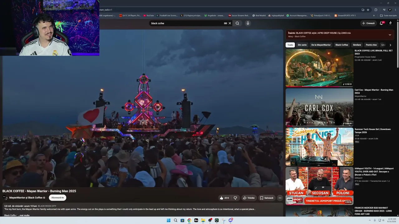This screenshot has width=399, height=224.
Task: Open the three-dot more actions menu
Action: [x=280, y=198]
